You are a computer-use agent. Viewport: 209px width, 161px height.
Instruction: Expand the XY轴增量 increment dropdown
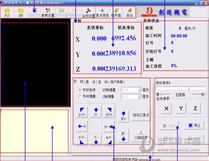click(139, 89)
